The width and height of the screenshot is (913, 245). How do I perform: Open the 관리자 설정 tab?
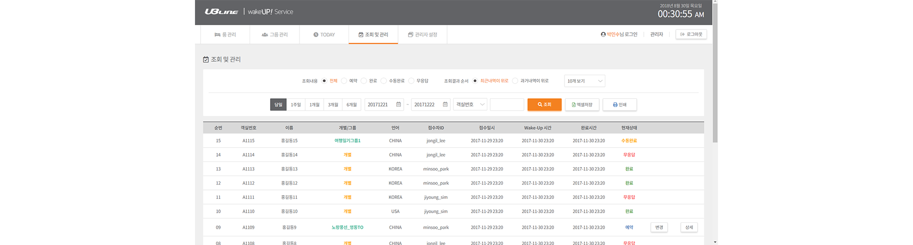click(x=423, y=35)
